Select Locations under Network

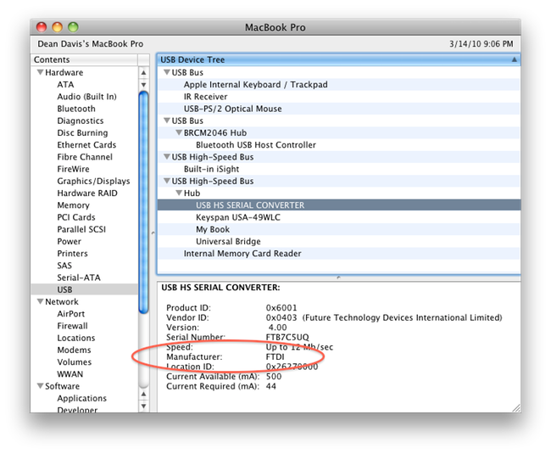coord(76,338)
